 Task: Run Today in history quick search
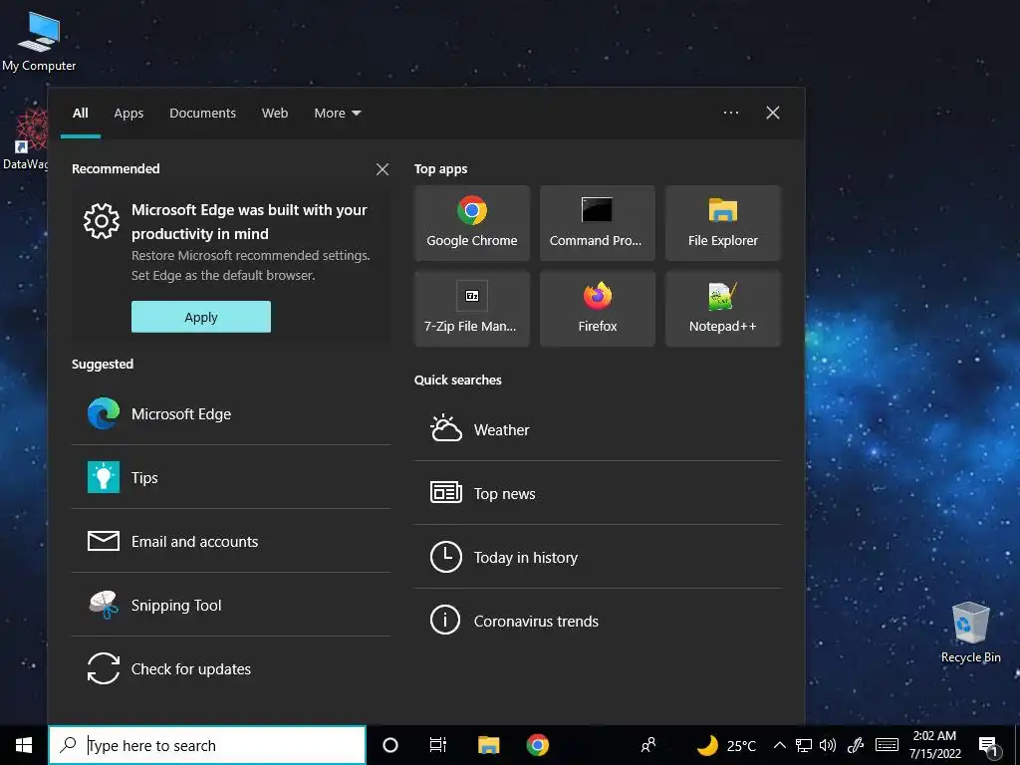[x=598, y=558]
